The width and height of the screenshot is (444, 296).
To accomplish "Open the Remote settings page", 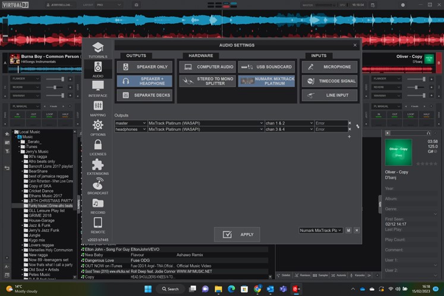I will [97, 225].
